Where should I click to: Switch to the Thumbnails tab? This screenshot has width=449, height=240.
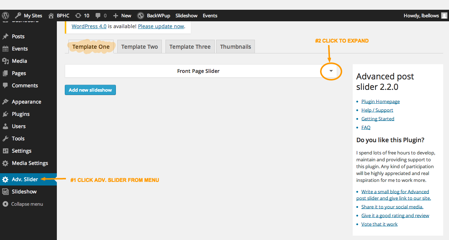(235, 47)
